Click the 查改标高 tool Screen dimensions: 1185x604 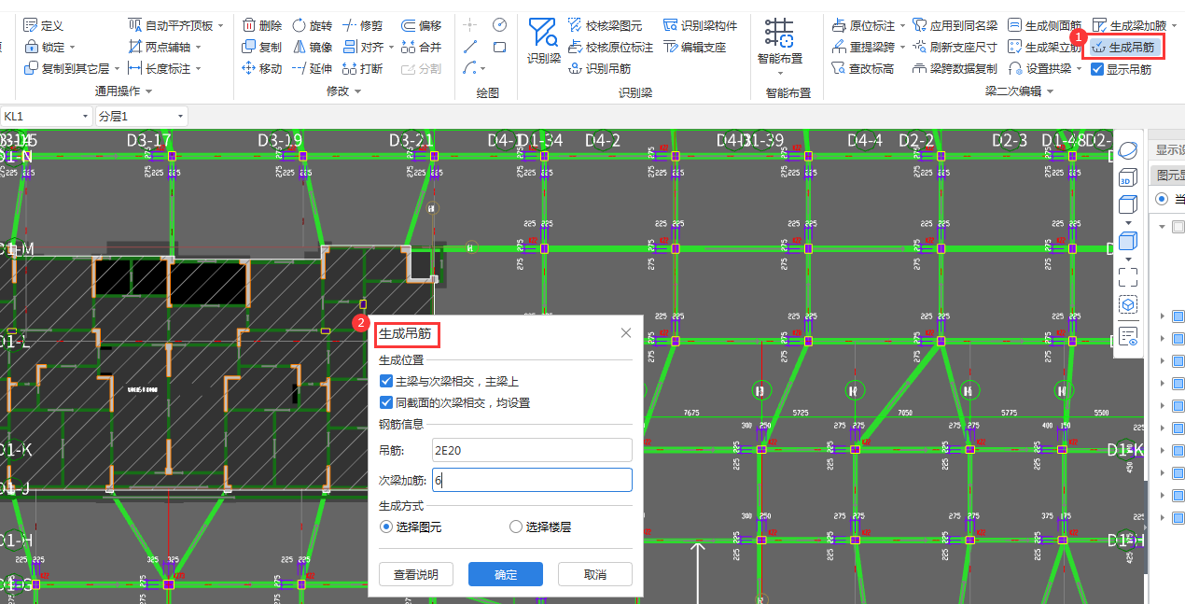click(863, 68)
